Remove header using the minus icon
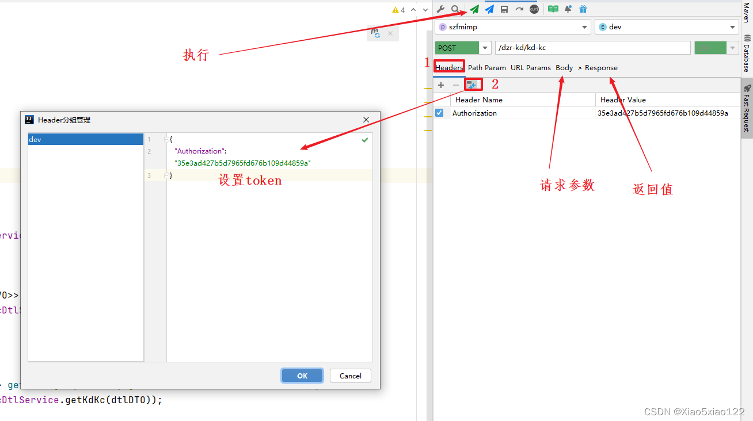753x421 pixels. click(456, 85)
